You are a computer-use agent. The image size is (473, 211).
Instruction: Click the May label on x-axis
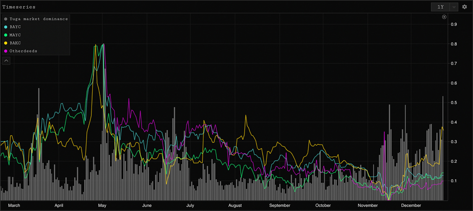102,205
